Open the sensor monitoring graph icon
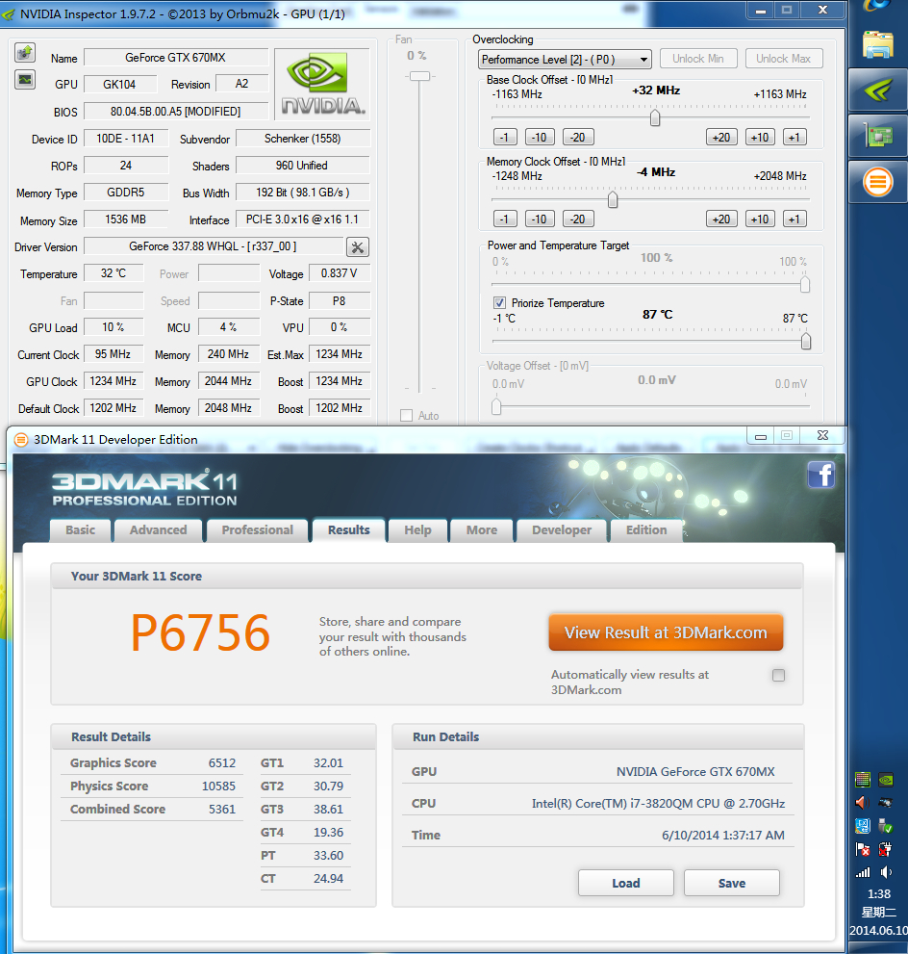This screenshot has height=954, width=908. pyautogui.click(x=25, y=80)
